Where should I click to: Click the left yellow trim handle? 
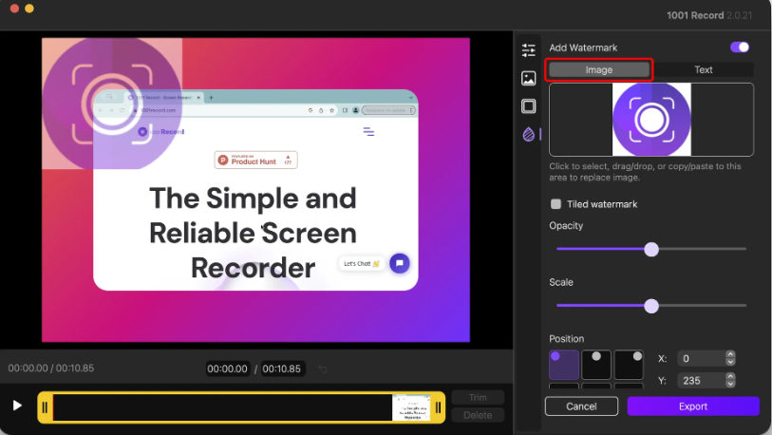click(46, 407)
